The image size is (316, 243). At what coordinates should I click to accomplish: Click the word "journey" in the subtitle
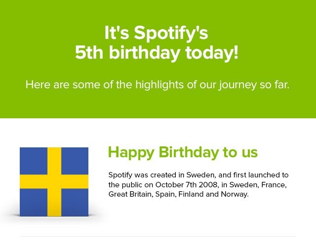click(x=237, y=85)
